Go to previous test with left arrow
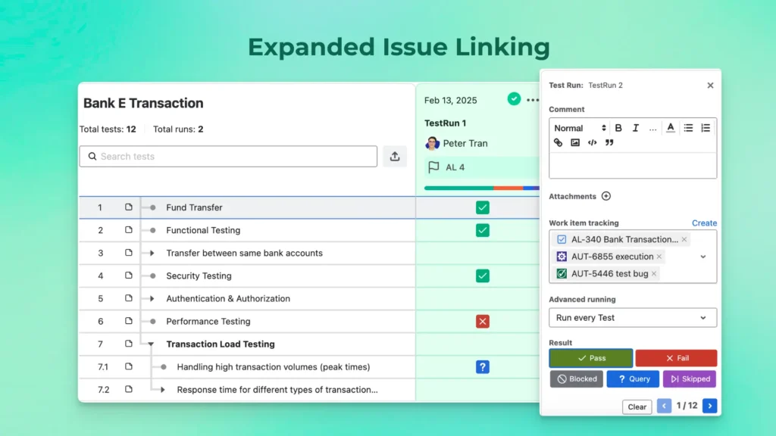The width and height of the screenshot is (776, 436). 664,406
